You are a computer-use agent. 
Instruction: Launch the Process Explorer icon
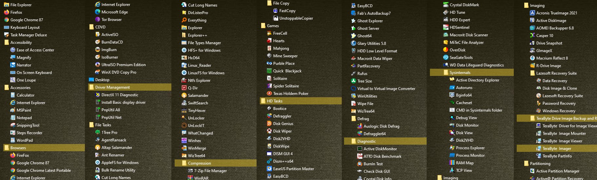(452, 148)
